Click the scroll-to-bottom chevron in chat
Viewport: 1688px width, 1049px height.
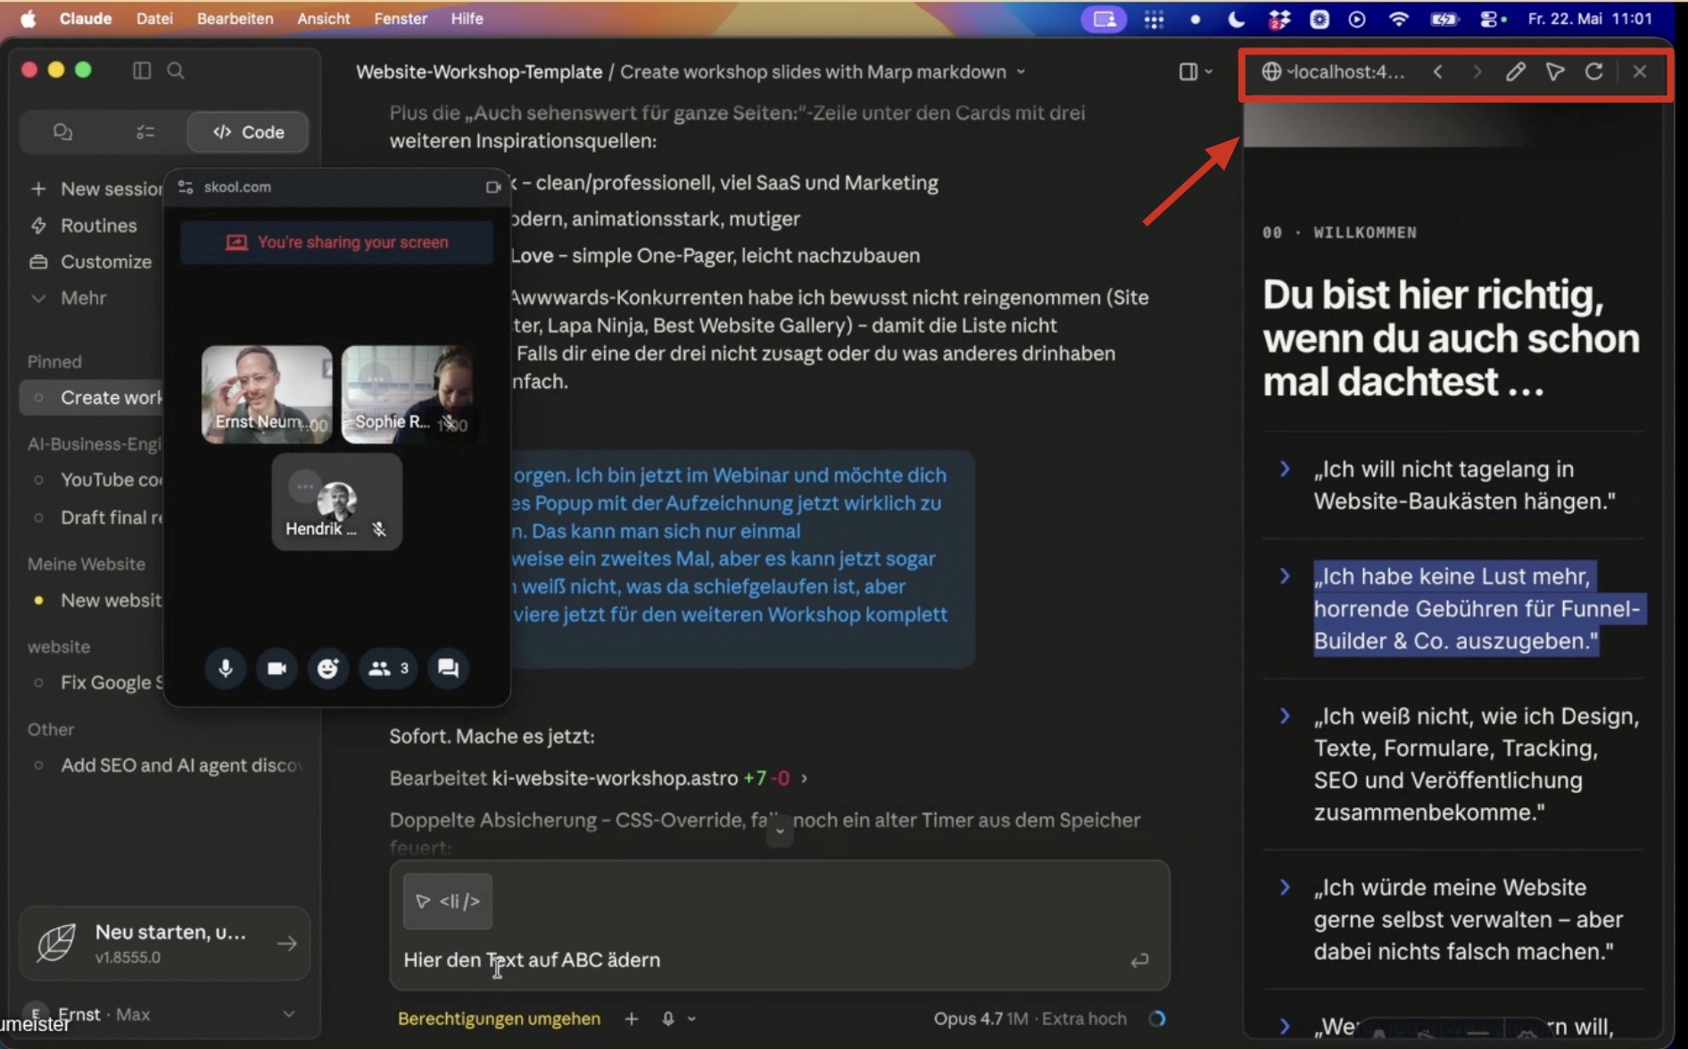click(780, 830)
